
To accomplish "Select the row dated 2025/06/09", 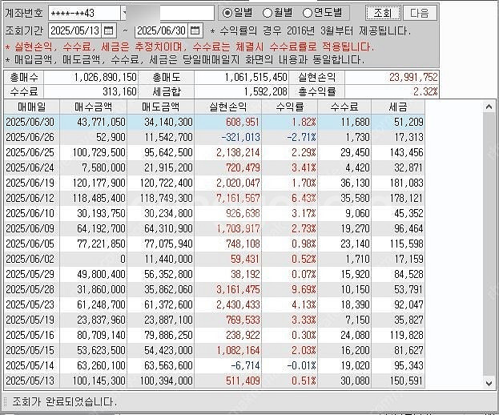I will pos(215,228).
